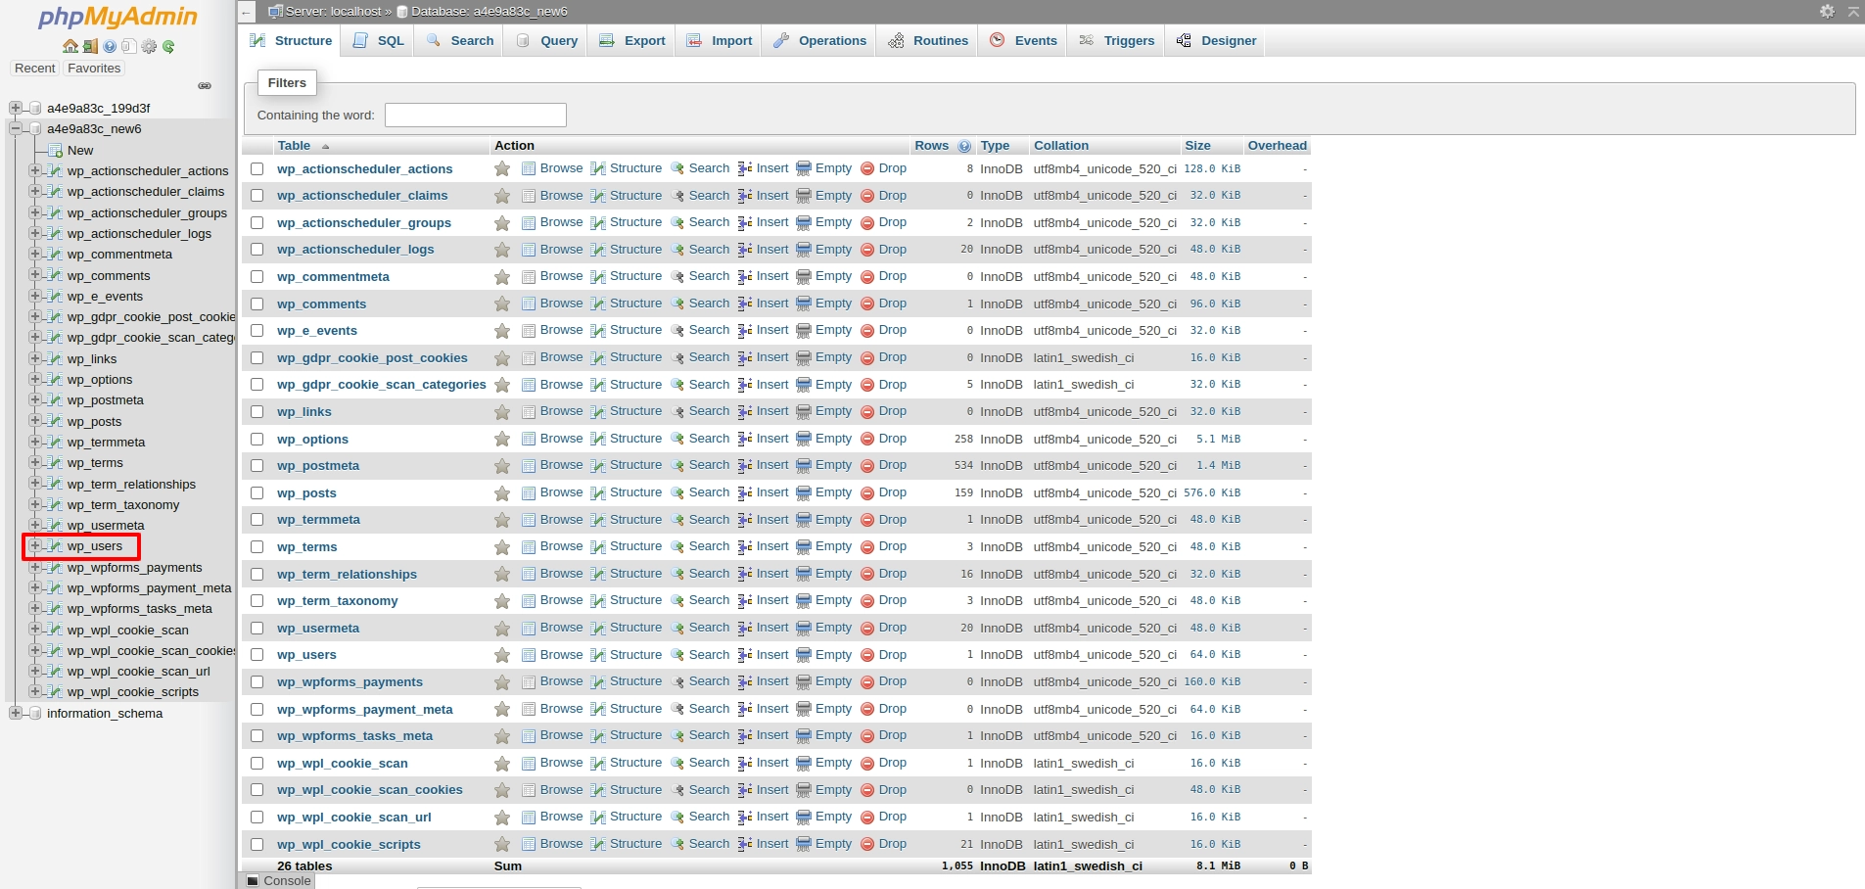Click star icon for wp_wpl_cookie_scripts row
The image size is (1865, 889).
502,844
